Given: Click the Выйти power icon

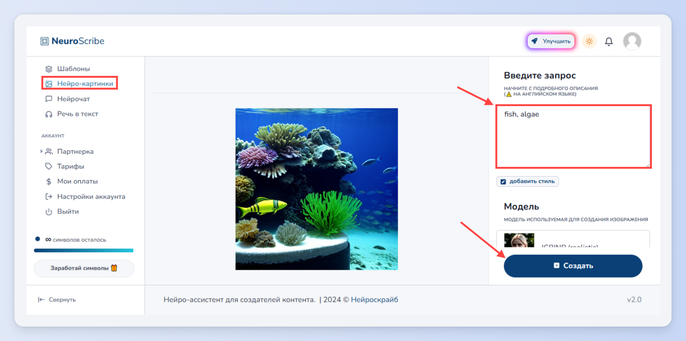Looking at the screenshot, I should (49, 211).
